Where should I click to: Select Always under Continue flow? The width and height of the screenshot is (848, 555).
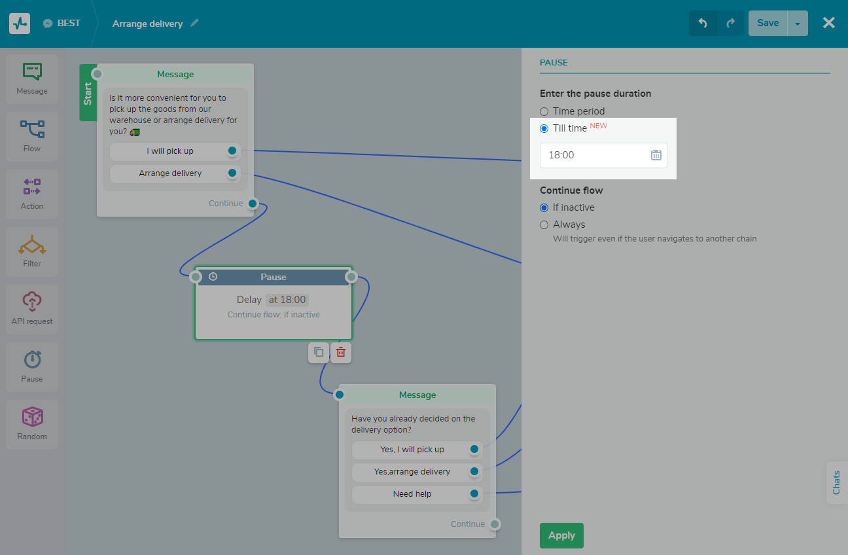544,224
